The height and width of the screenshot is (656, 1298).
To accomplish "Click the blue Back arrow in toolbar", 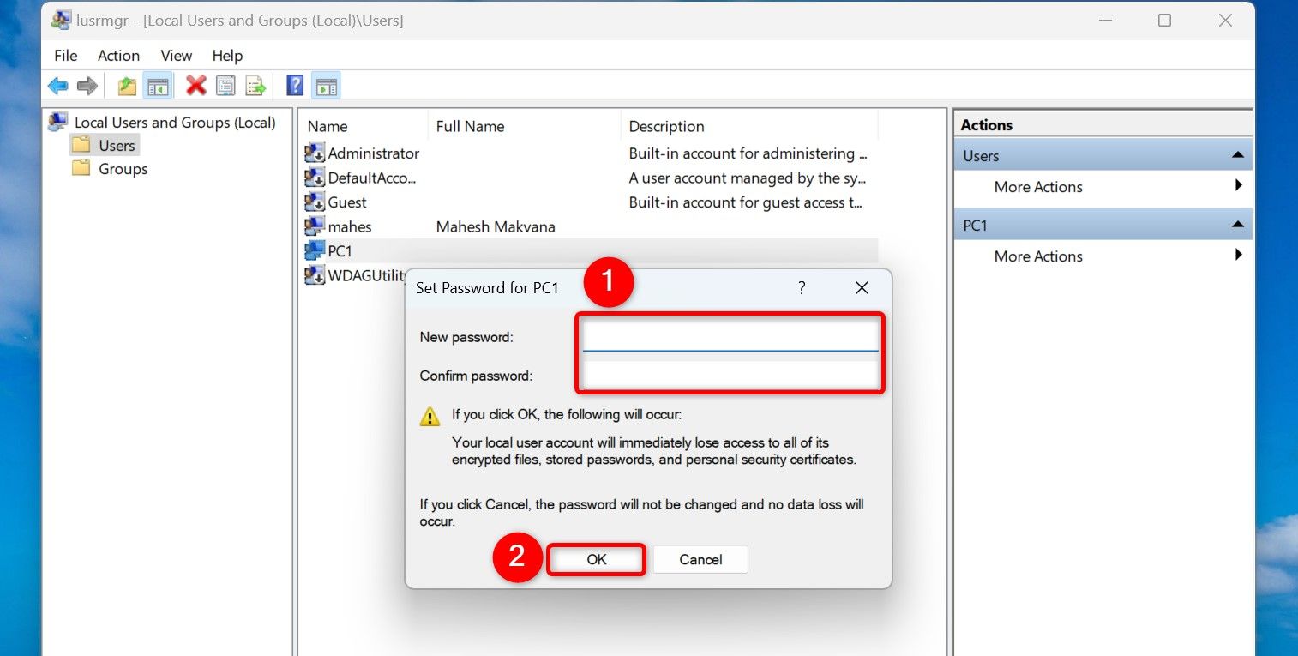I will 57,86.
